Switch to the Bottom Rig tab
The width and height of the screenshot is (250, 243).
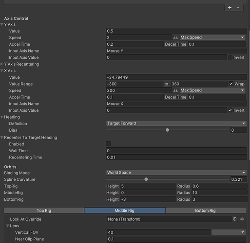coord(206,210)
